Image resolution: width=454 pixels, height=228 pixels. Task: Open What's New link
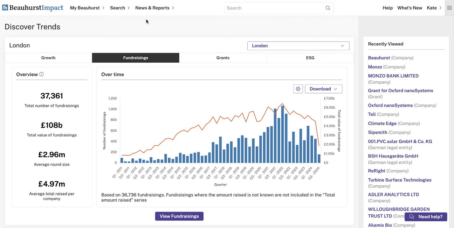(409, 8)
